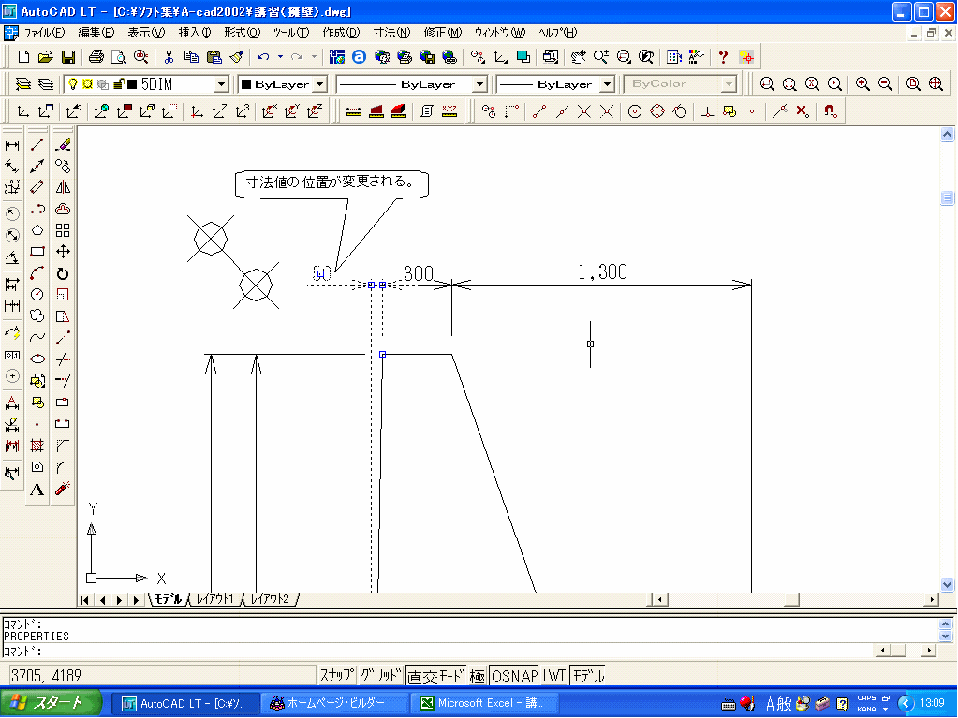This screenshot has height=718, width=958.
Task: Click the vertical scrollbar thumb of drawing area
Action: [x=947, y=198]
